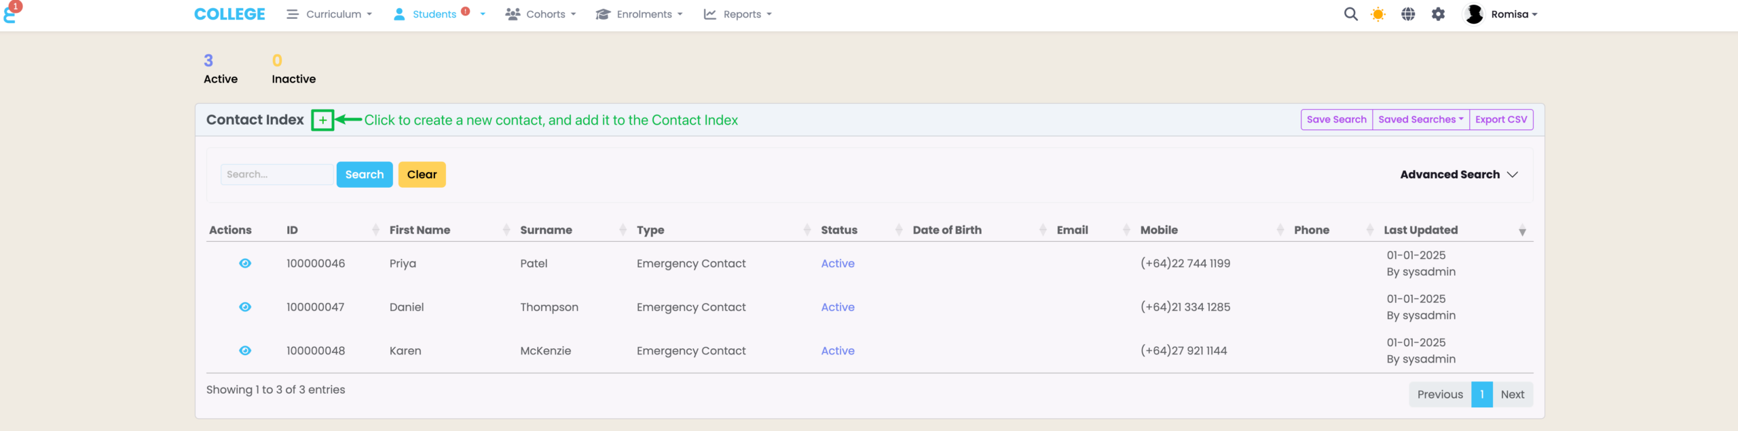The height and width of the screenshot is (431, 1738).
Task: Open the settings gear icon
Action: [1438, 14]
